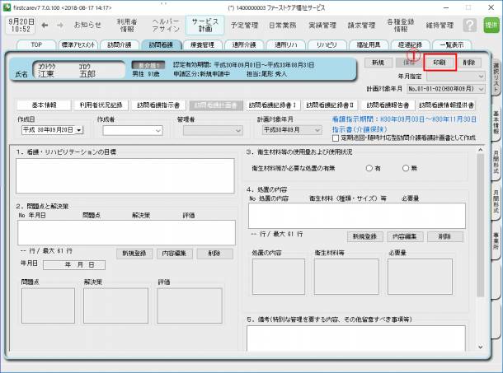This screenshot has width=503, height=373.
Task: Click the green 提供 icon at top right
Action: coord(491,26)
